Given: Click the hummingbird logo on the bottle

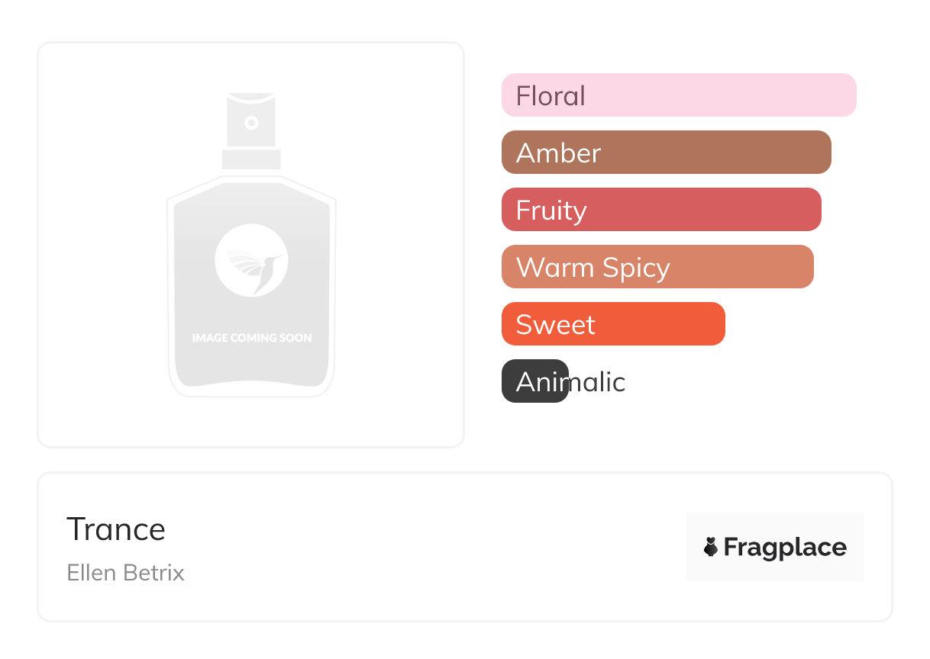Looking at the screenshot, I should pyautogui.click(x=251, y=260).
